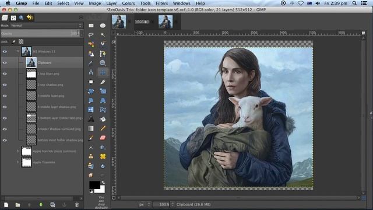Screen dimensions: 373x210
Task: Swap foreground and background colors
Action: (x=103, y=183)
